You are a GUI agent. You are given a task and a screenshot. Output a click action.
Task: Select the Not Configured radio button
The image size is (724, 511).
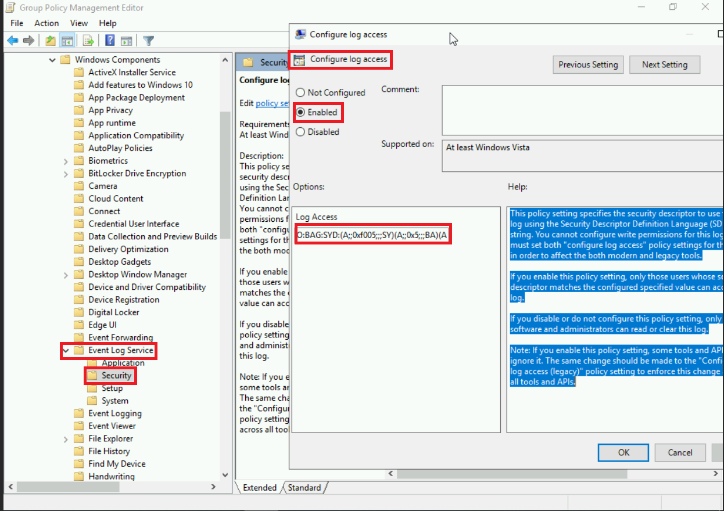pos(300,92)
